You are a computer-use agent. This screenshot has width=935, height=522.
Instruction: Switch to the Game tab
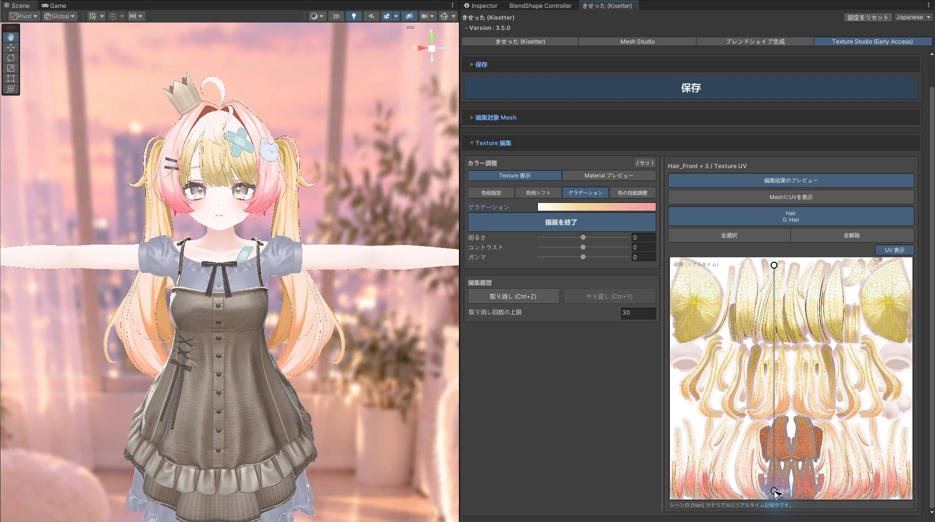pos(54,5)
